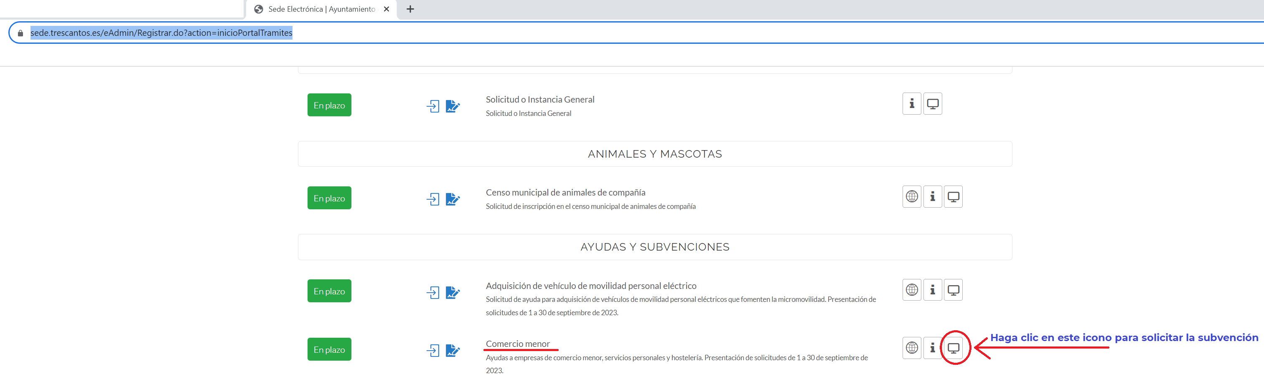This screenshot has height=379, width=1264.
Task: Open a new browser tab
Action: pos(410,9)
